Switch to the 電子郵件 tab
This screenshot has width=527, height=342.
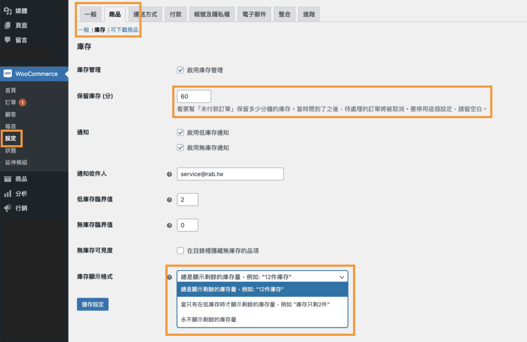coord(254,14)
